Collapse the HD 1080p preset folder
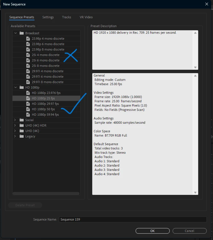Viewport: 213px width, 240px height. point(15,87)
